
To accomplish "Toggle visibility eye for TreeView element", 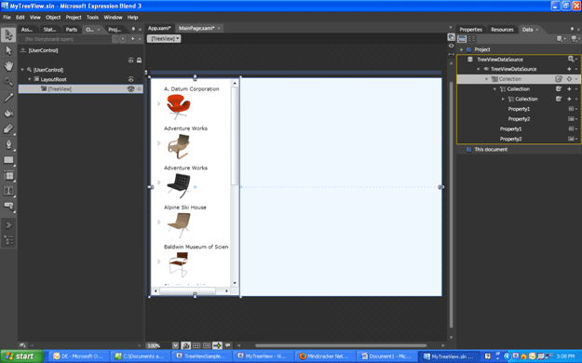I will 130,89.
